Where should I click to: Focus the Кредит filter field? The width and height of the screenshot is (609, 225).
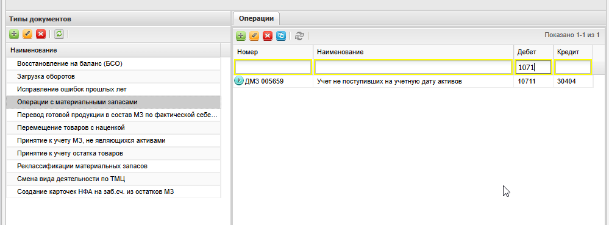[x=573, y=67]
